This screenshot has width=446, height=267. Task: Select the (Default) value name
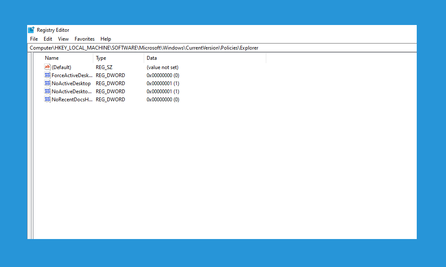pos(61,67)
